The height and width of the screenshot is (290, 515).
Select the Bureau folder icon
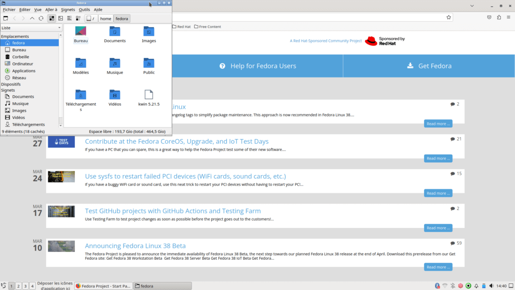(x=80, y=31)
